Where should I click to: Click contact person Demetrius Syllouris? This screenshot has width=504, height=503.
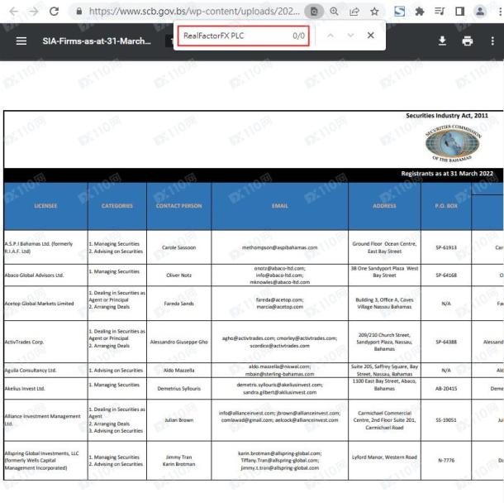point(179,389)
